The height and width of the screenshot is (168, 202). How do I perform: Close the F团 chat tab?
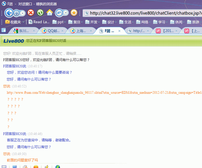pos(119,31)
